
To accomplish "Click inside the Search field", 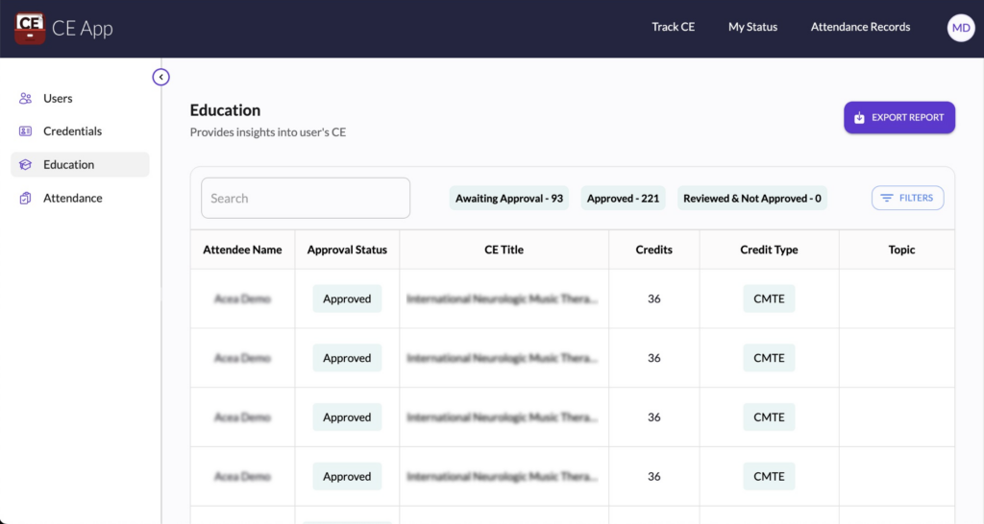I will click(x=306, y=199).
